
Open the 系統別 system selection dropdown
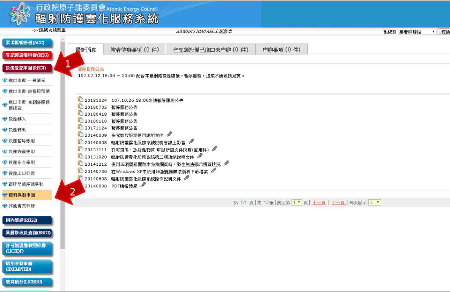click(417, 32)
